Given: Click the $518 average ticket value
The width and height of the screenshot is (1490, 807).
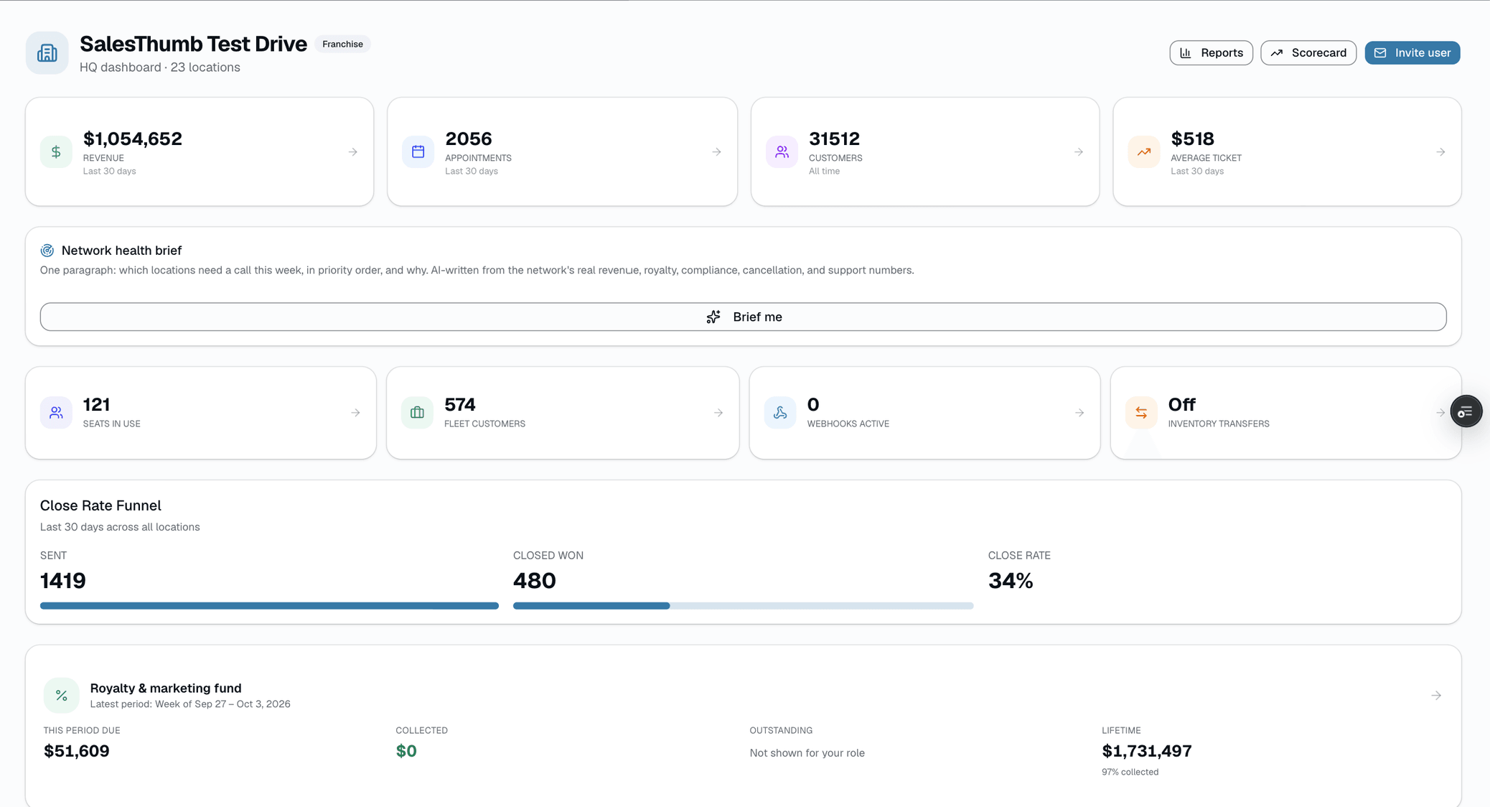Looking at the screenshot, I should coord(1192,139).
